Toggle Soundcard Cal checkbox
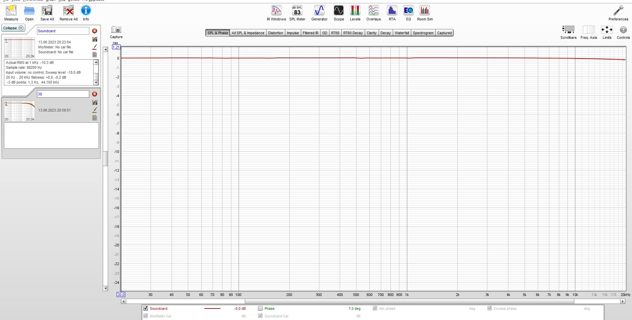 [260, 316]
